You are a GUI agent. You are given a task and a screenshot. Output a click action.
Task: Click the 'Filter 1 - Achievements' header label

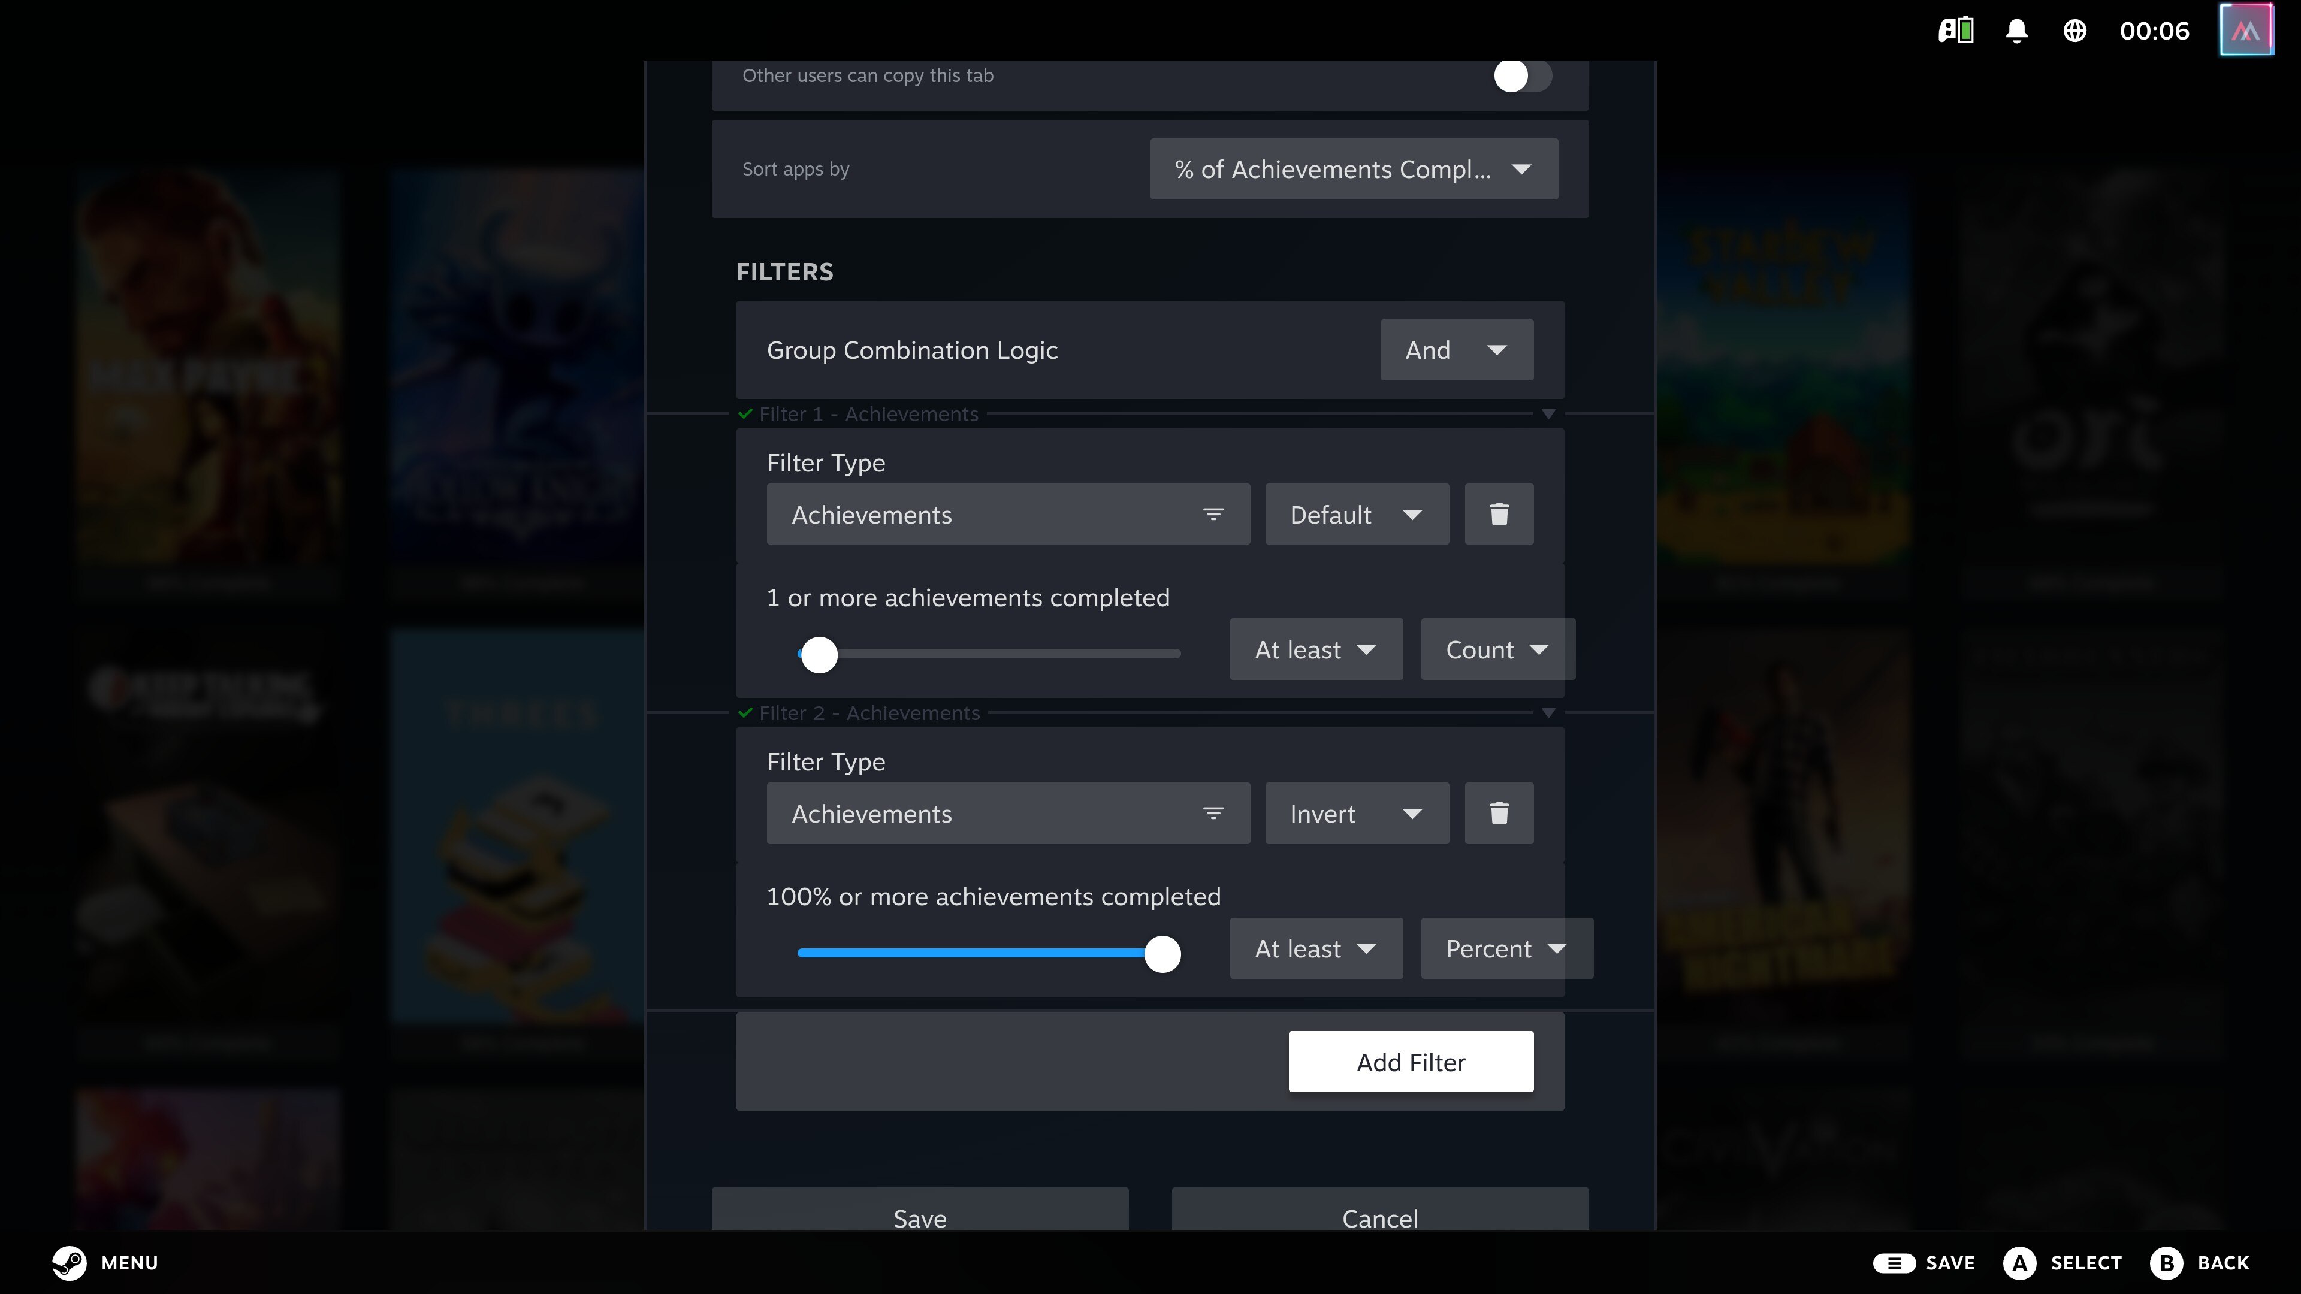coord(868,415)
